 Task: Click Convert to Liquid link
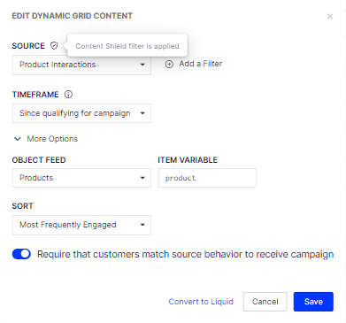(201, 302)
